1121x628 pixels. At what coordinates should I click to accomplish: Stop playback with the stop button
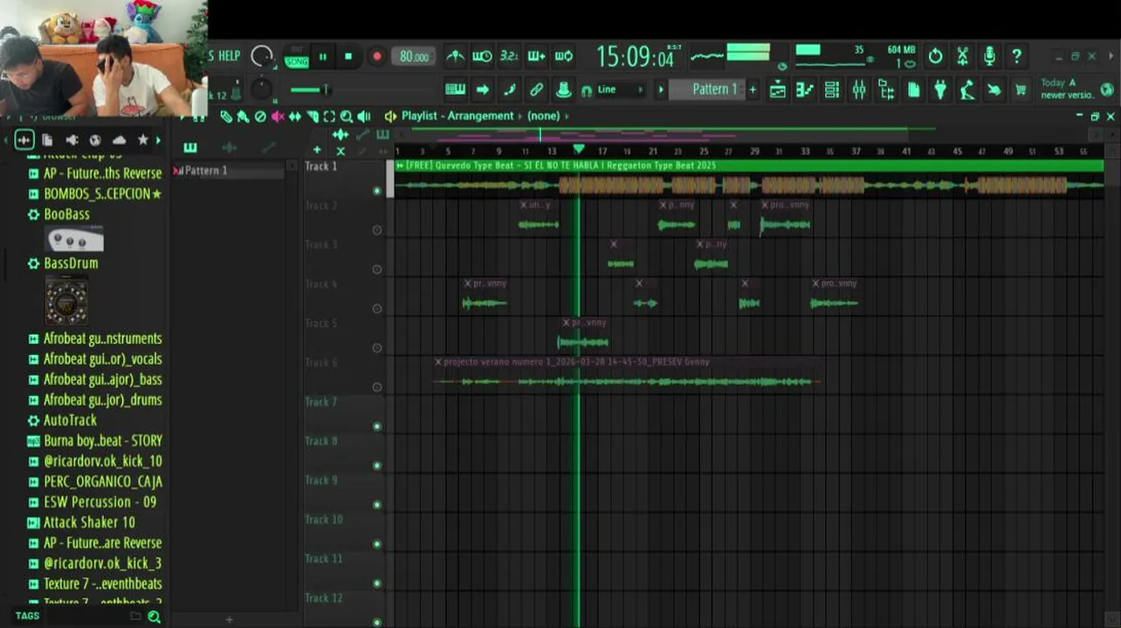pos(348,57)
